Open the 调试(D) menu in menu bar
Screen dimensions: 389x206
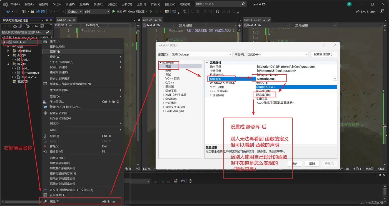98,4
